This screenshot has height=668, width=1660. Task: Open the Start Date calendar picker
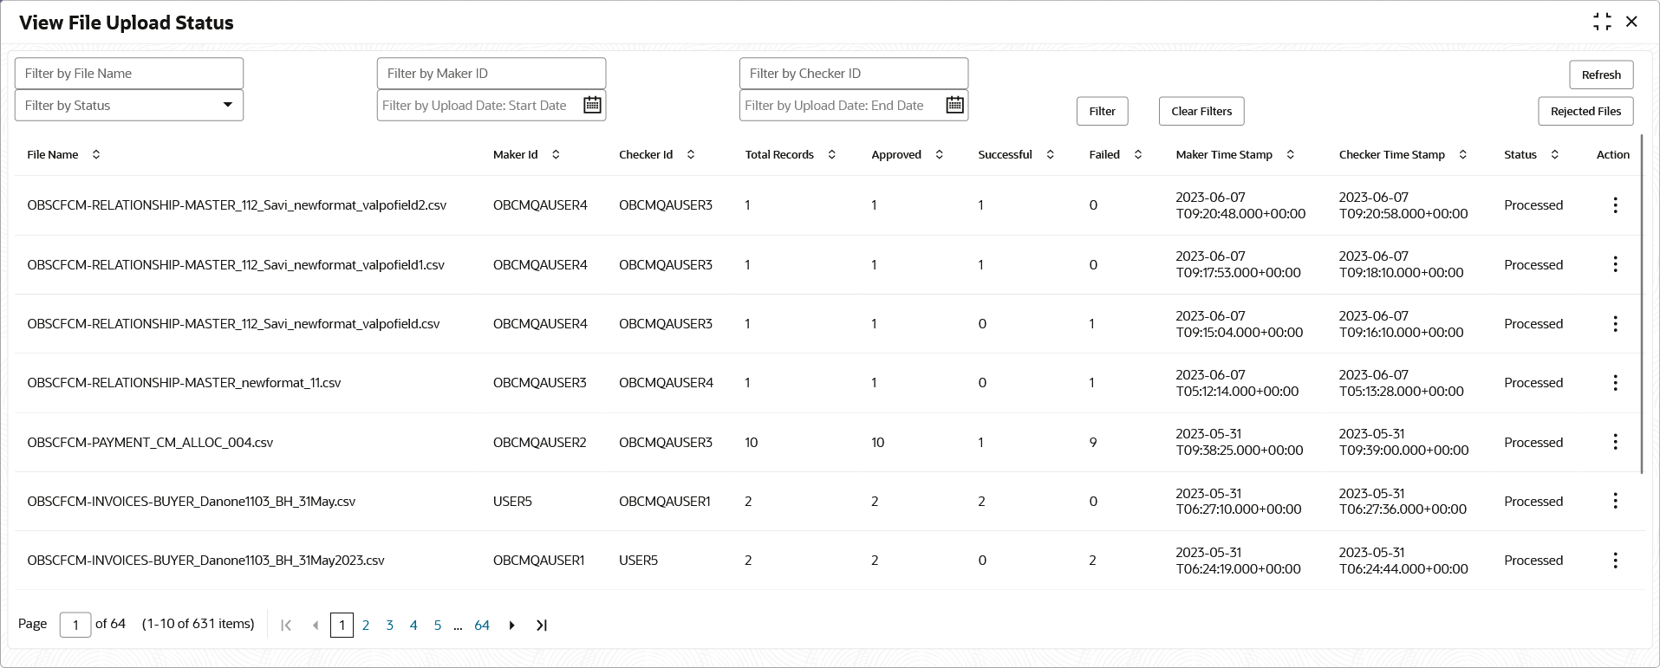click(x=592, y=105)
